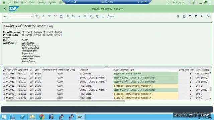Select the WP value 011 cell
This screenshot has height=120, width=214.
[198, 86]
